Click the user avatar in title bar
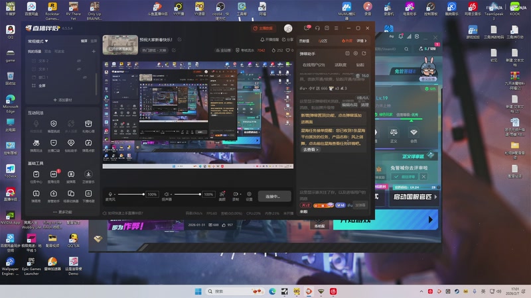531x298 pixels. point(288,28)
